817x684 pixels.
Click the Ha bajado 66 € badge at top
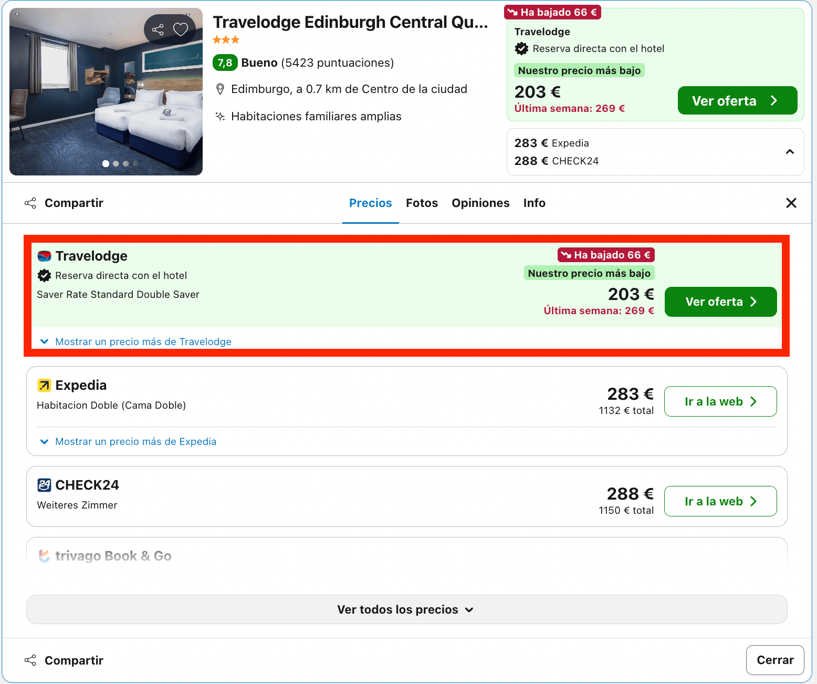point(552,12)
